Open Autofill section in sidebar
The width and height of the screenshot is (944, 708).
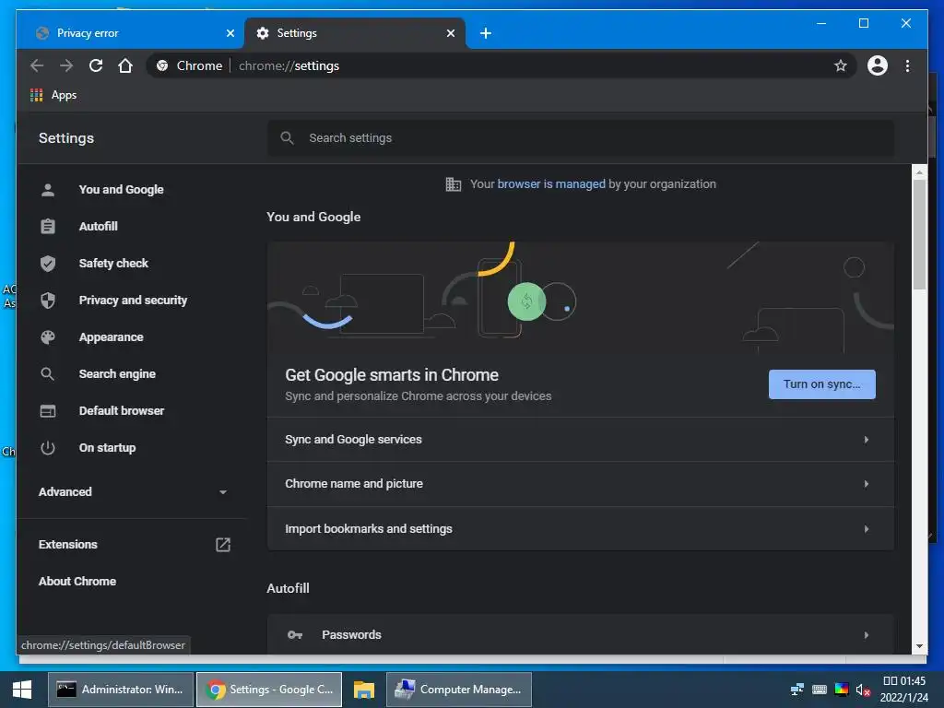point(98,227)
